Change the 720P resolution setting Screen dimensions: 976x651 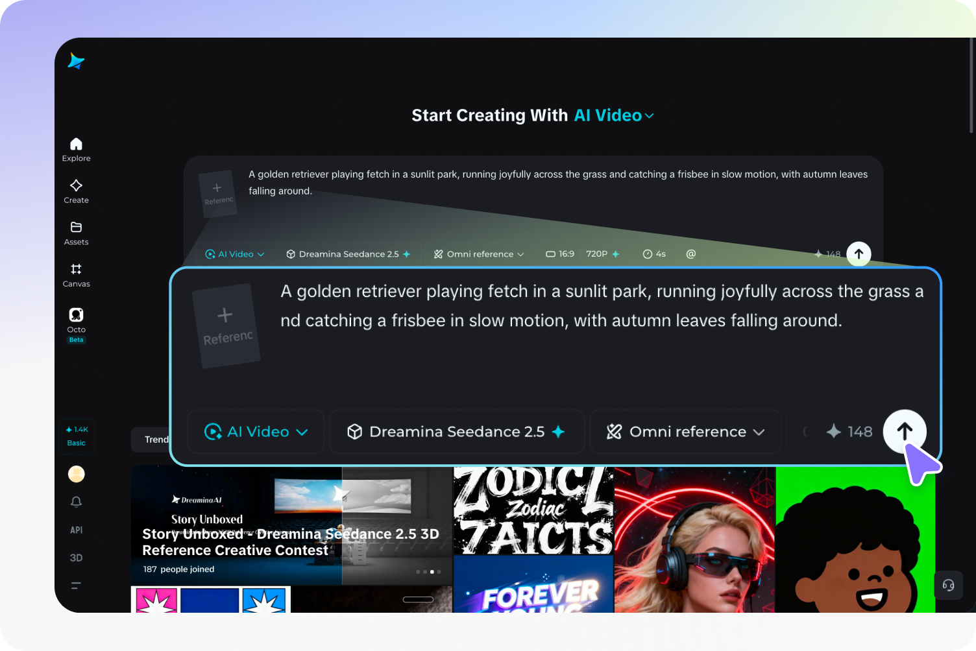(602, 254)
